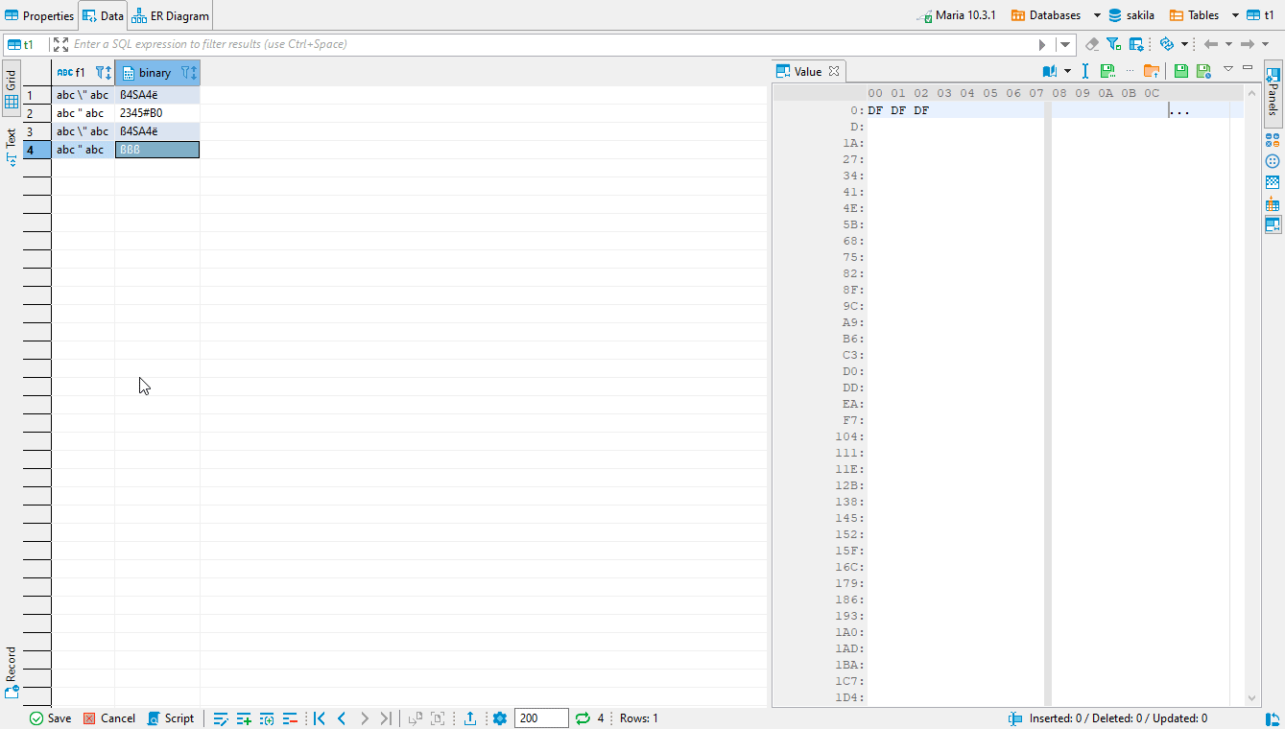Export results with the upload arrow icon
This screenshot has width=1285, height=729.
point(470,718)
